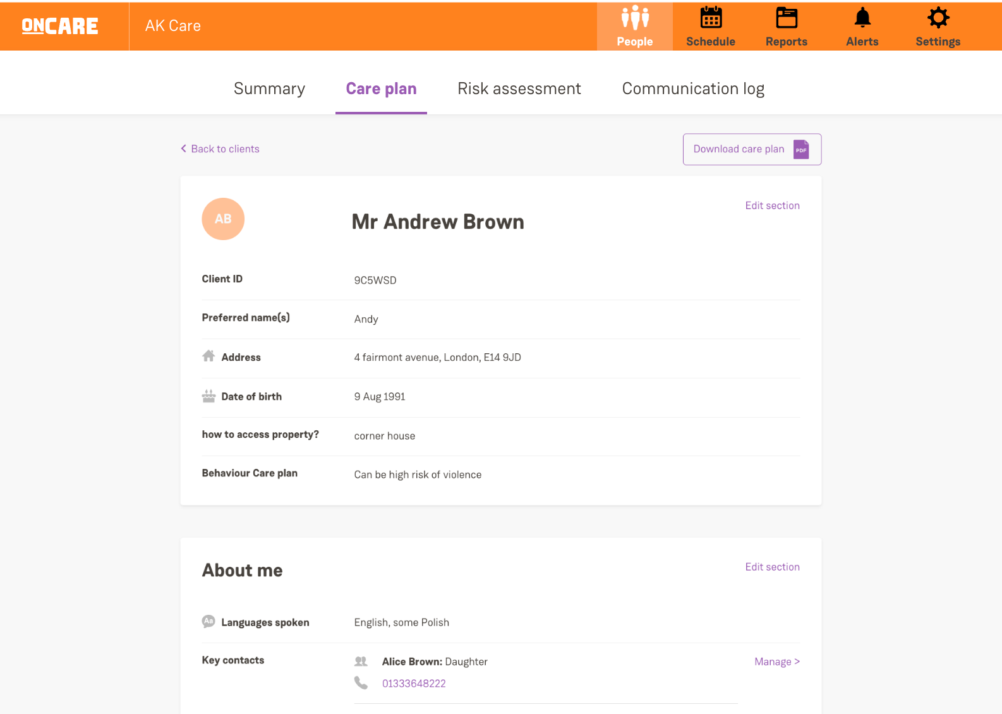This screenshot has height=714, width=1002.
Task: Download the care plan
Action: coord(739,149)
